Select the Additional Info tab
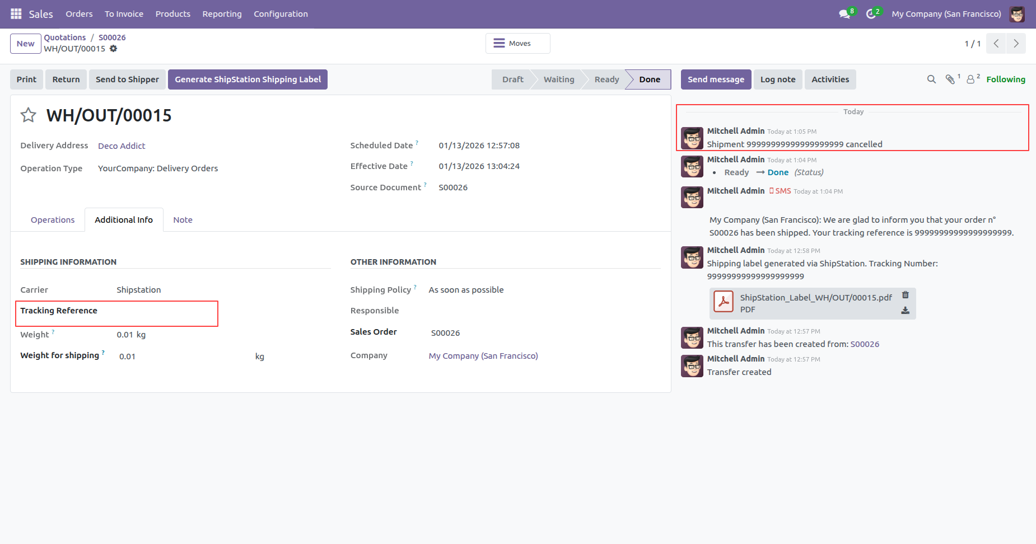The height and width of the screenshot is (544, 1036). pyautogui.click(x=124, y=220)
